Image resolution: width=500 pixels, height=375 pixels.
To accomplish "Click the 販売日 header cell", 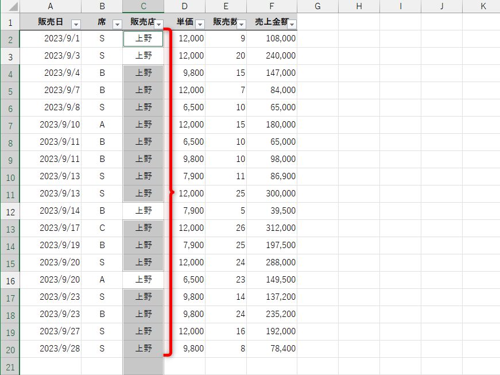I will pyautogui.click(x=51, y=22).
